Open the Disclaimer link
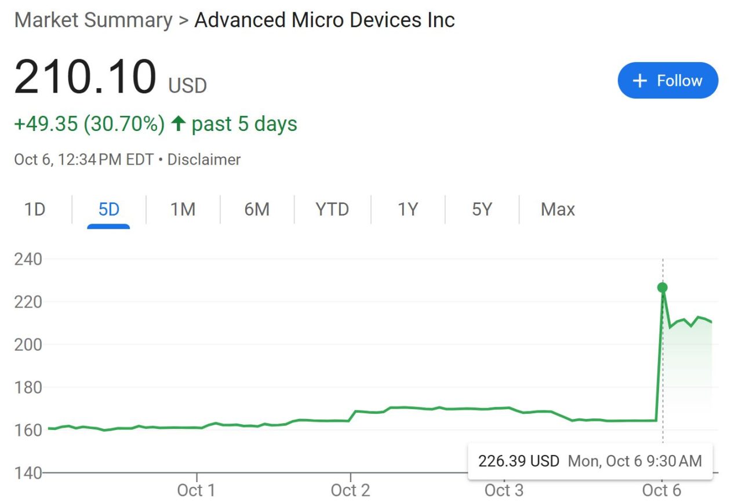The image size is (742, 503). pos(203,159)
